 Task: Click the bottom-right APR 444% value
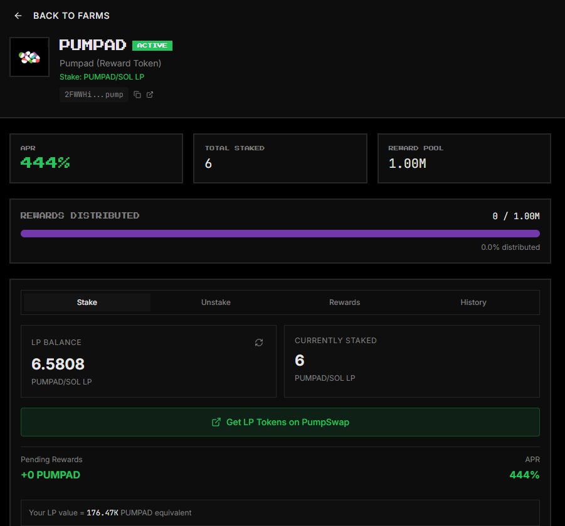(524, 475)
